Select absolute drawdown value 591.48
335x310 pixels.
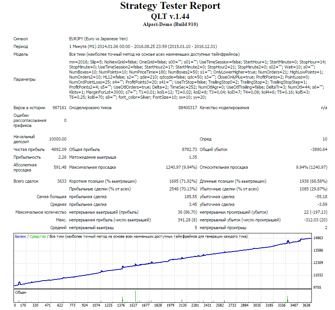60,167
